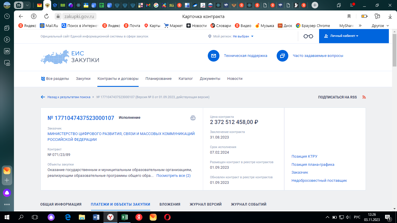Open Microsoft Word from the taskbar
Viewport: 397px width, 223px height.
[96, 217]
